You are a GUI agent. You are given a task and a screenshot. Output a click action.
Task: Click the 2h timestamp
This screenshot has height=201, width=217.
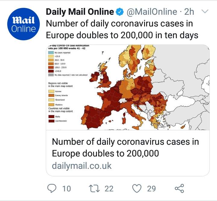click(x=189, y=12)
